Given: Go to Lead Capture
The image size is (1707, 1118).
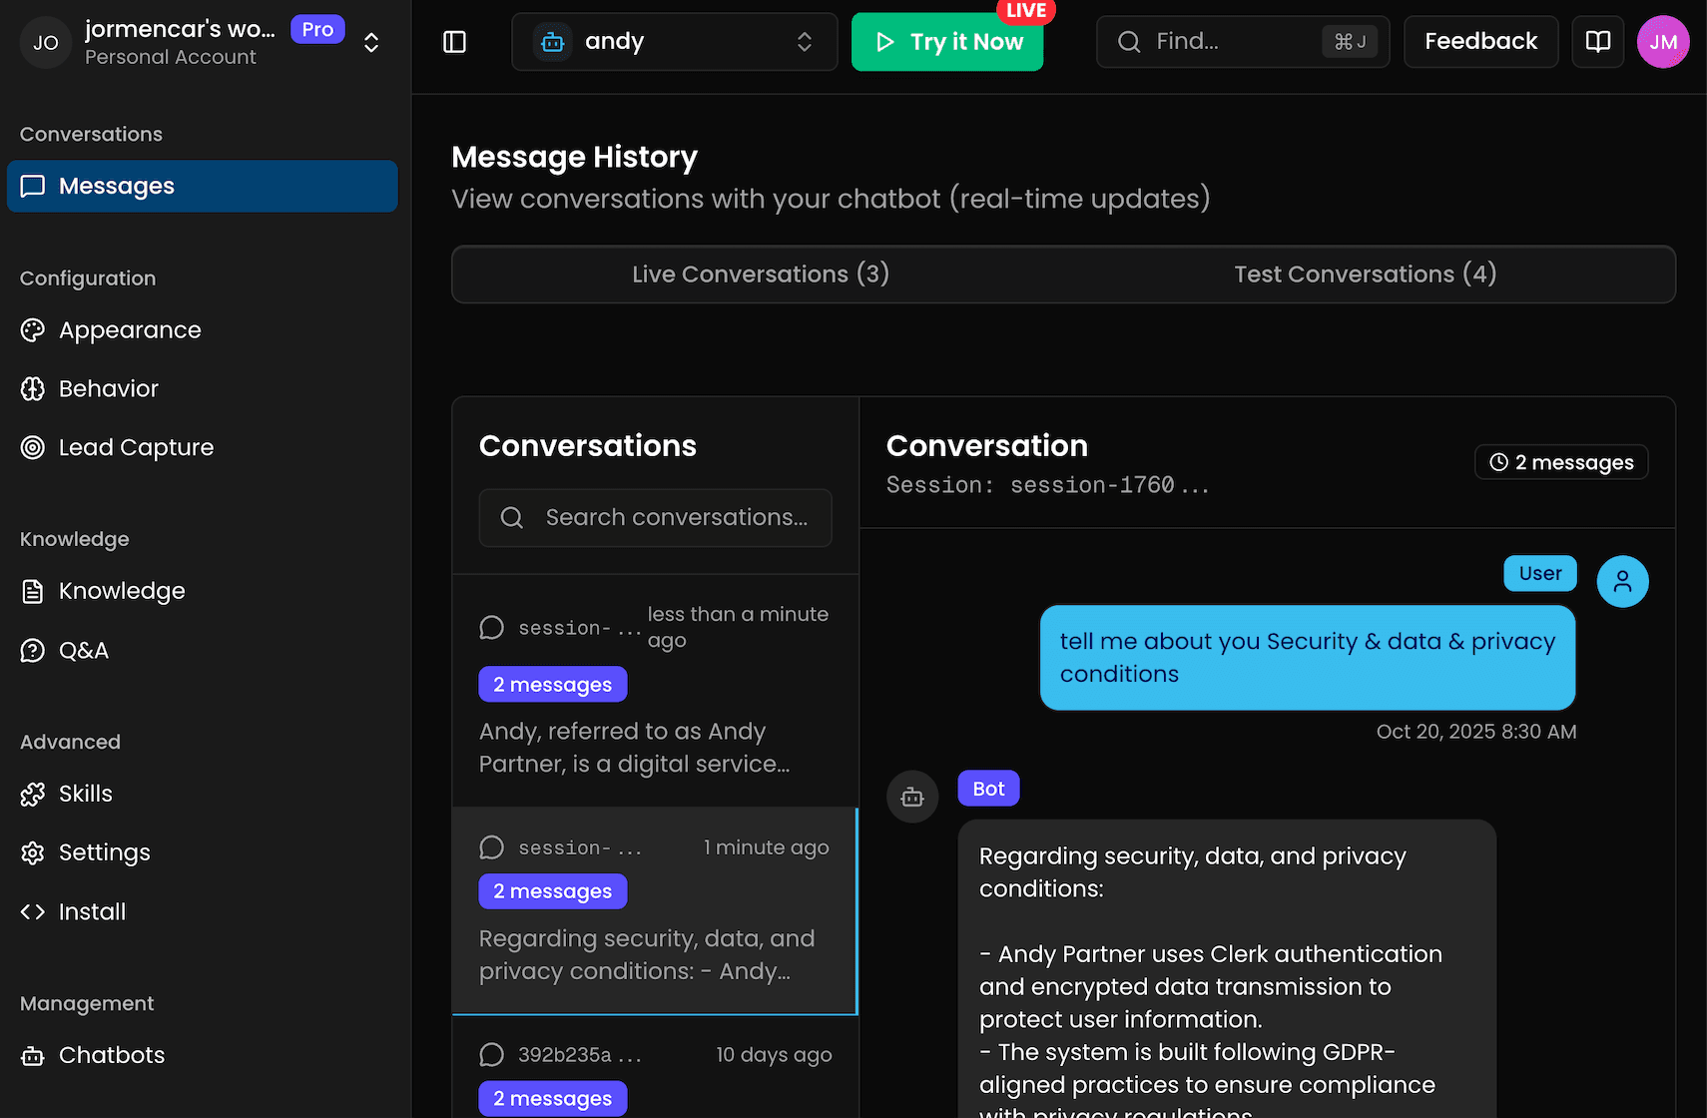Looking at the screenshot, I should [136, 448].
